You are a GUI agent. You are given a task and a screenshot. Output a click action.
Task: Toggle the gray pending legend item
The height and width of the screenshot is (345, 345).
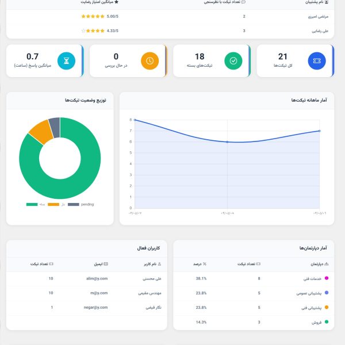pyautogui.click(x=80, y=205)
